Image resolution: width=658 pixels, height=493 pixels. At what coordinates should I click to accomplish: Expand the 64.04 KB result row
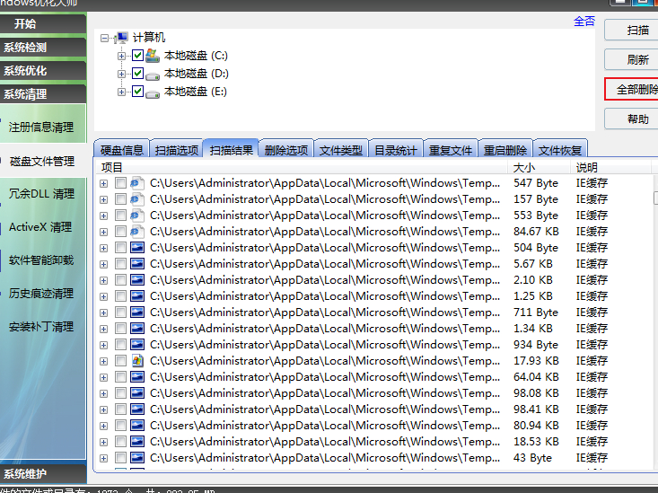pyautogui.click(x=103, y=377)
